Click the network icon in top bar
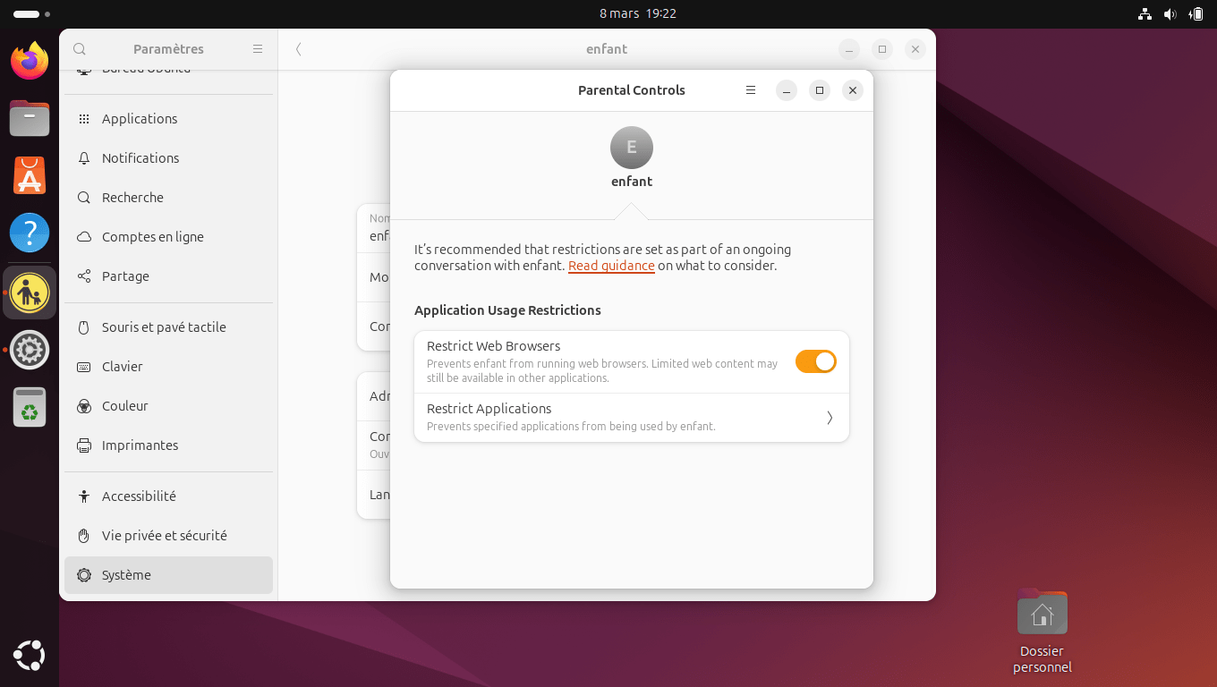Image resolution: width=1217 pixels, height=687 pixels. (1145, 14)
